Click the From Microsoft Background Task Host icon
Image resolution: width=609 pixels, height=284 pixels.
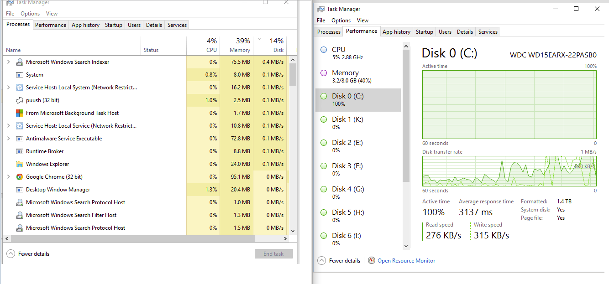click(x=20, y=113)
